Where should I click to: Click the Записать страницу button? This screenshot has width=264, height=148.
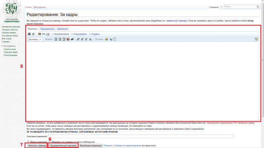click(37, 145)
